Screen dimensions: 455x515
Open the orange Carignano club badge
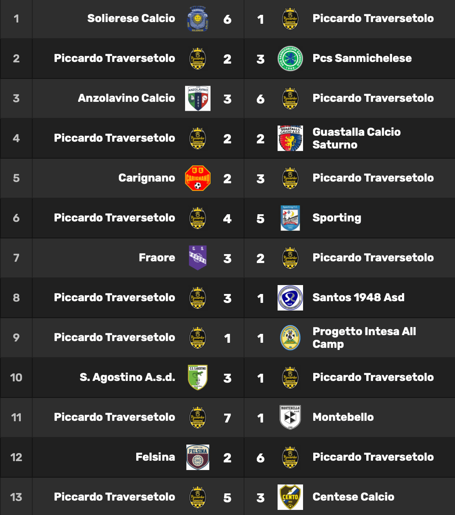click(x=198, y=178)
